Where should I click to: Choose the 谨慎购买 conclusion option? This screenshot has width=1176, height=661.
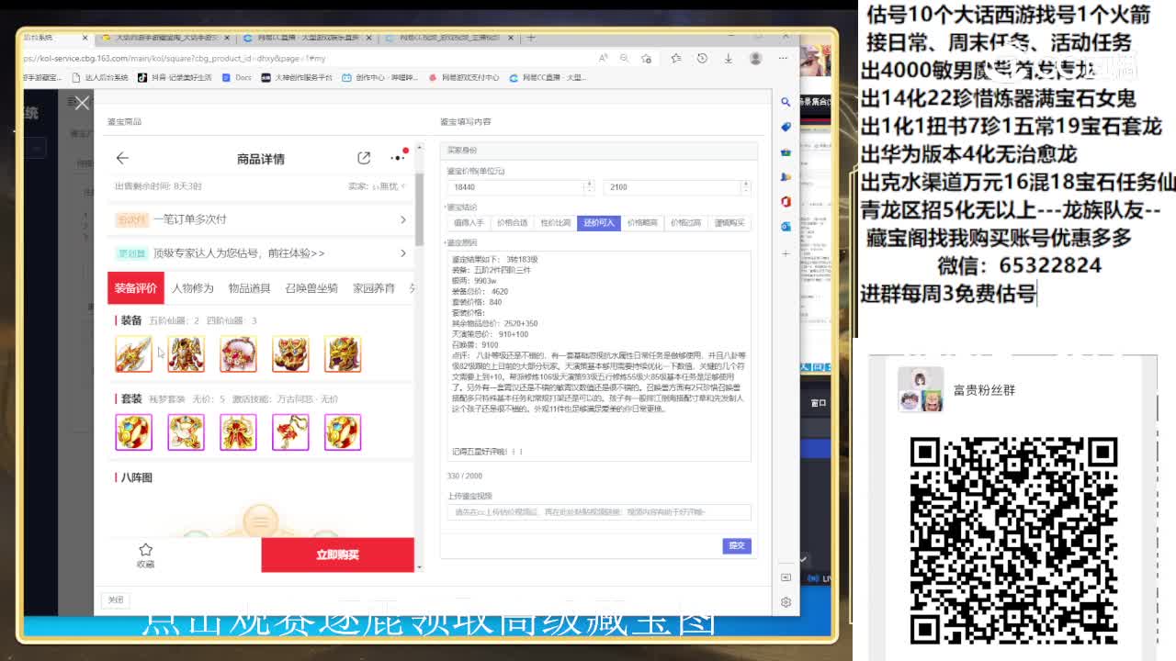pyautogui.click(x=729, y=223)
